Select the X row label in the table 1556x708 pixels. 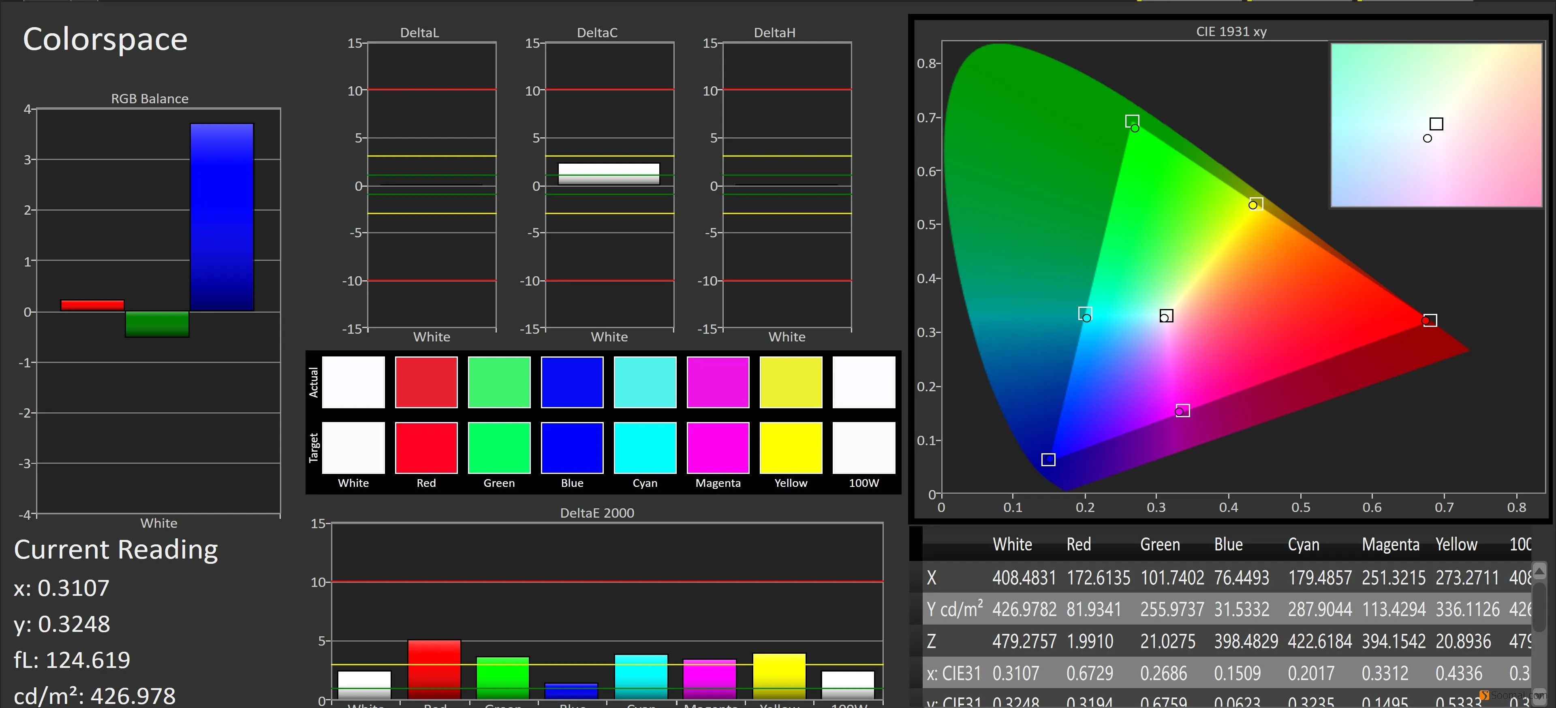[x=932, y=578]
